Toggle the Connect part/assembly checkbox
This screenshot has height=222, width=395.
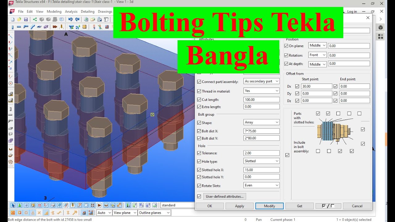(199, 82)
